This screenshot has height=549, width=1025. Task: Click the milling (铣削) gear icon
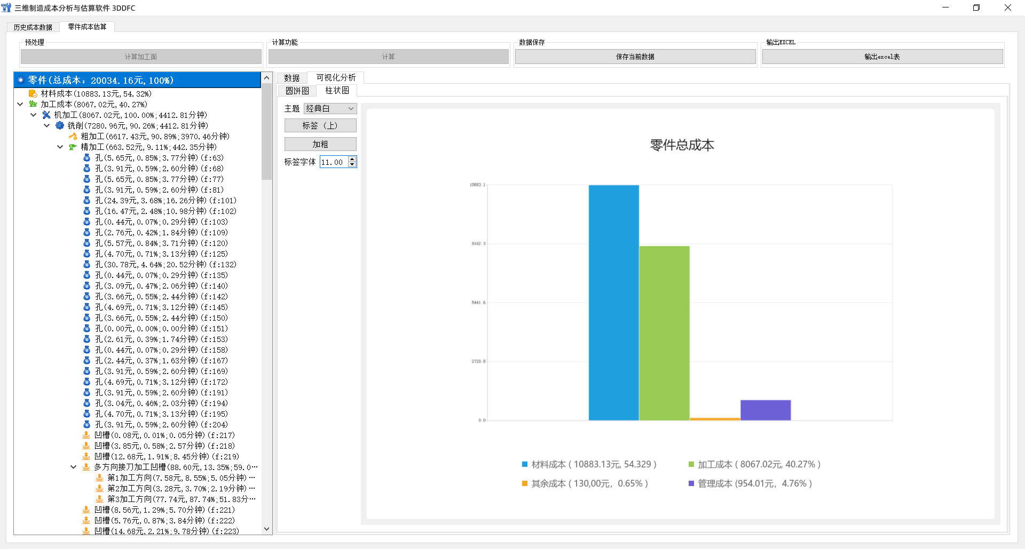click(x=60, y=126)
